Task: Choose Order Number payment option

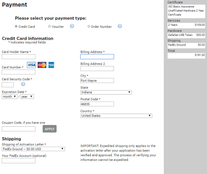Action: [89, 26]
